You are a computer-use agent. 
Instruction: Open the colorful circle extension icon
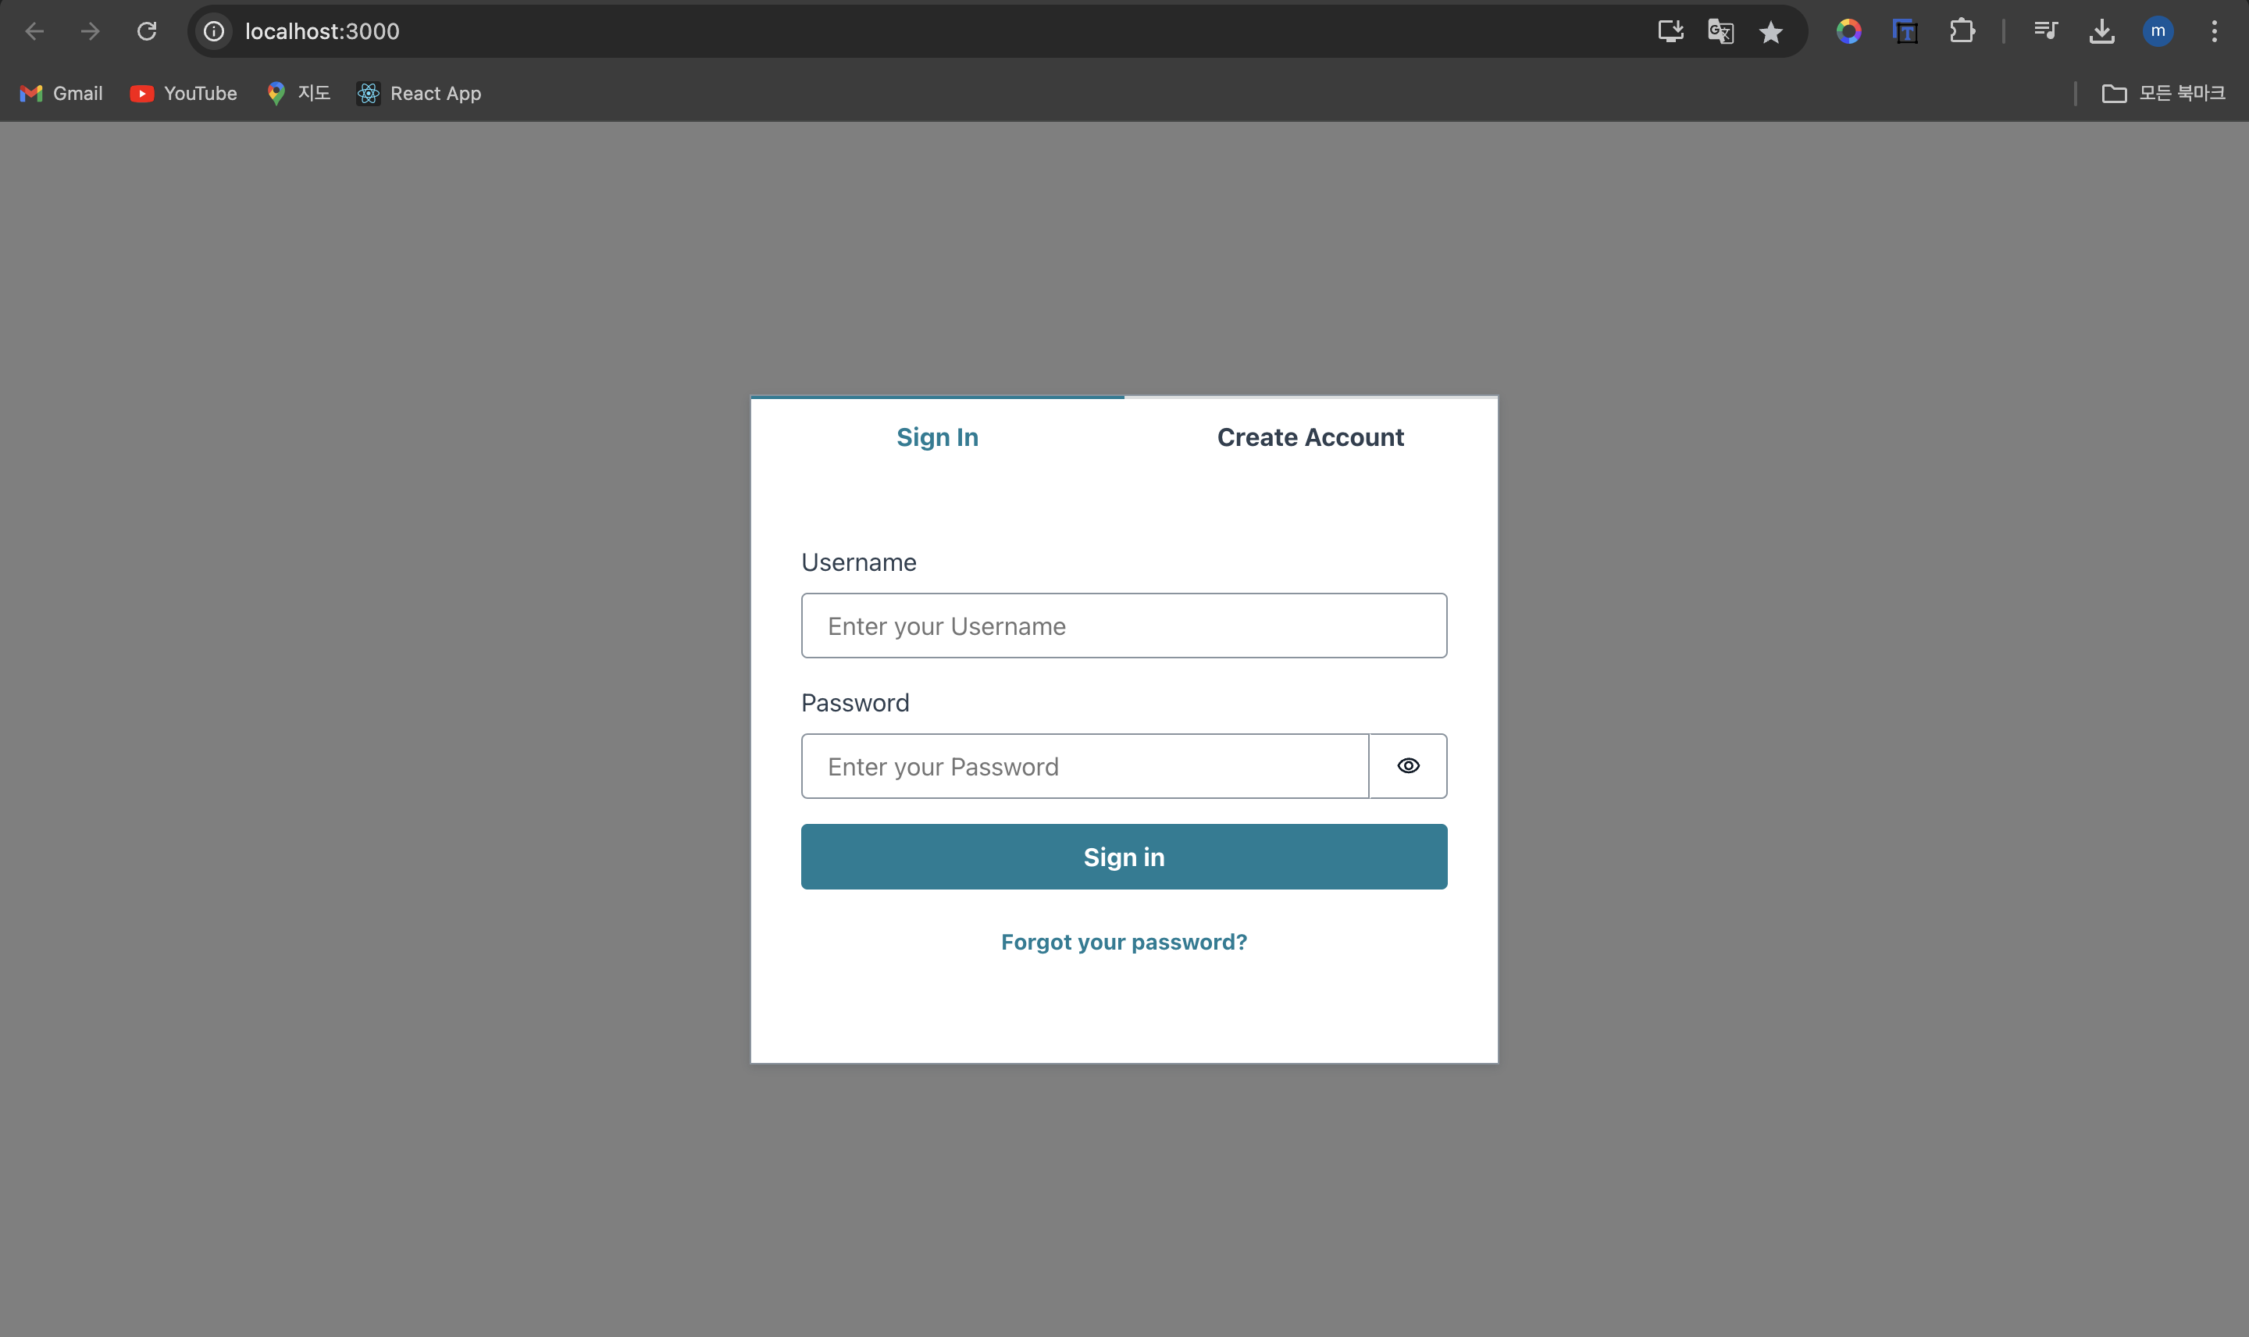1848,31
